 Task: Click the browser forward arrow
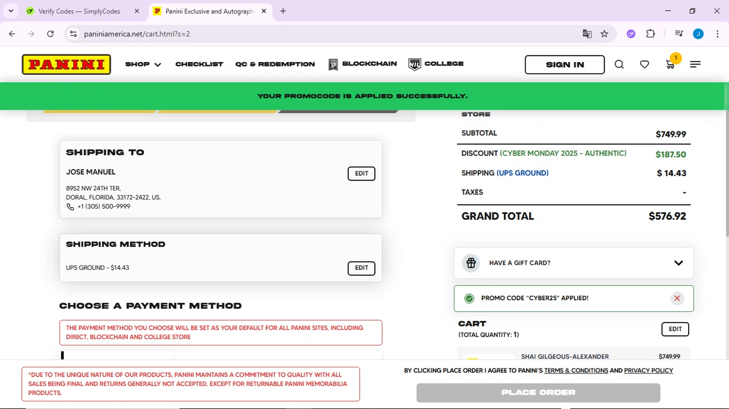(31, 34)
